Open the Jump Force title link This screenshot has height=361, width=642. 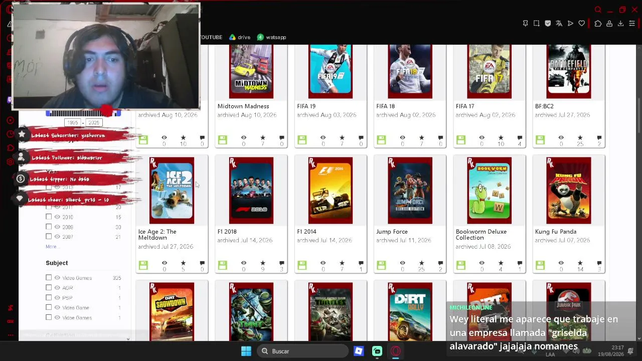pyautogui.click(x=392, y=232)
